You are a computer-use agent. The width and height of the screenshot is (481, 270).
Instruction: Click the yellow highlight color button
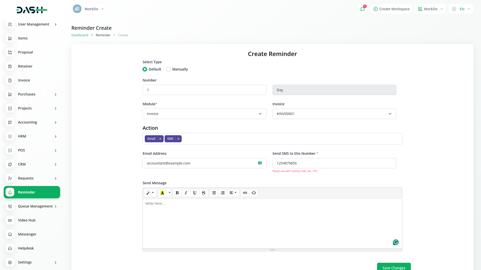(162, 193)
